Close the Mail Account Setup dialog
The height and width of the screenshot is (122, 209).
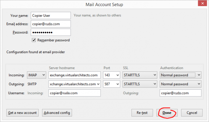click(x=202, y=3)
